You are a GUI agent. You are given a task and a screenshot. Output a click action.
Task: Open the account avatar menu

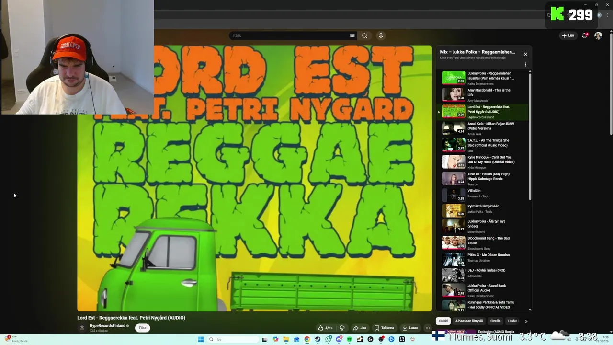pos(598,35)
